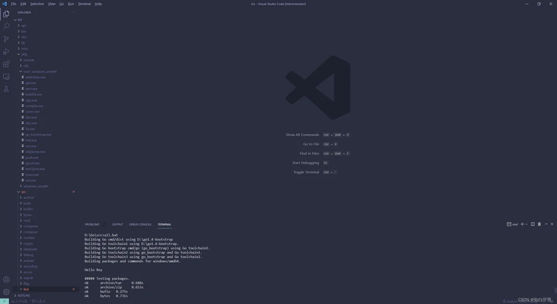Select the TERMINAL tab
The image size is (557, 304).
click(164, 224)
